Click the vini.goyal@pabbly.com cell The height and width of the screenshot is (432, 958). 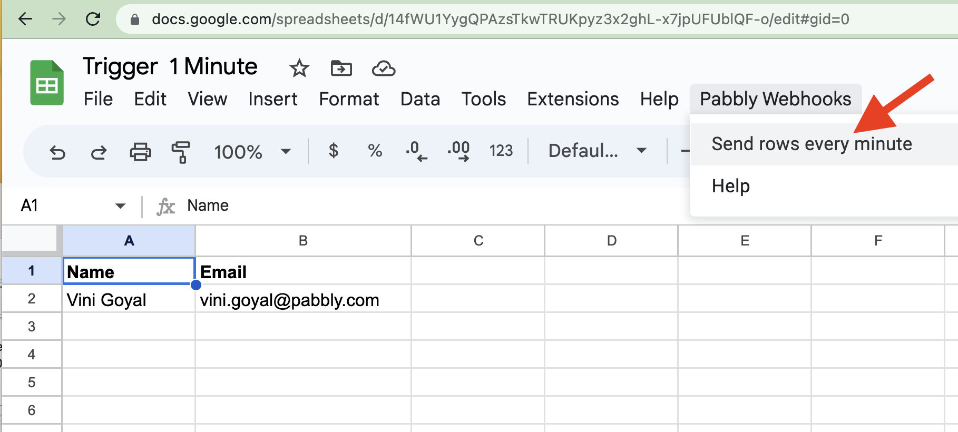[x=303, y=299]
